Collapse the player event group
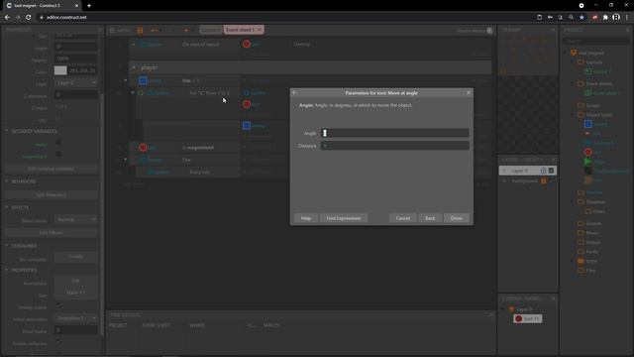634x357 pixels. (x=134, y=67)
